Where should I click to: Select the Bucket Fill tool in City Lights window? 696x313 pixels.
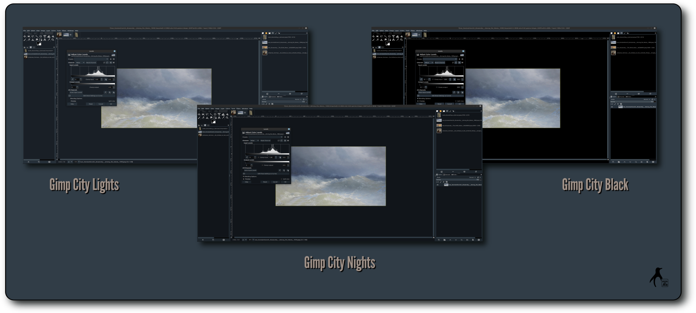(x=53, y=37)
